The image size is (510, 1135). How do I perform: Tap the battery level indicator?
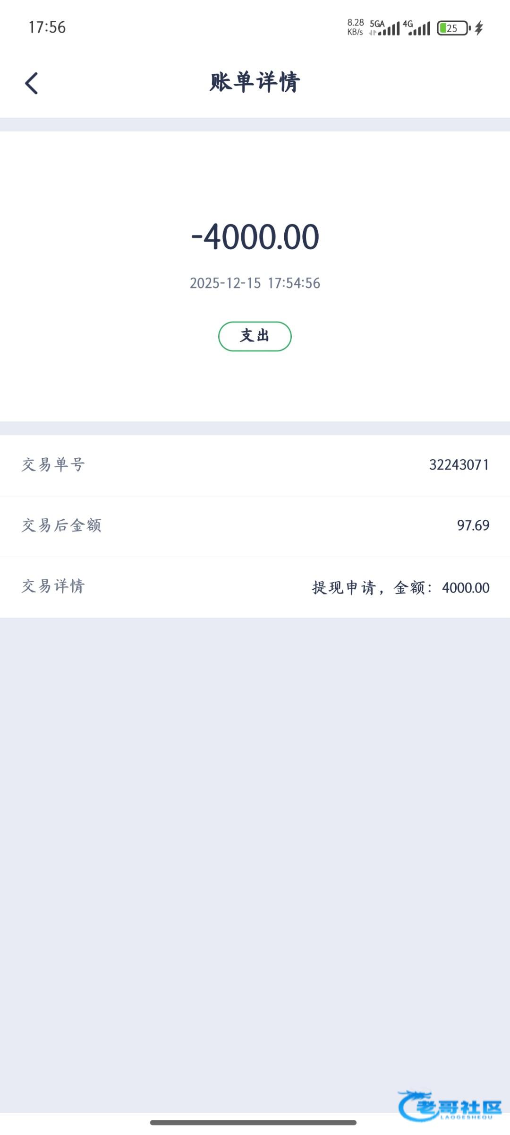click(453, 28)
